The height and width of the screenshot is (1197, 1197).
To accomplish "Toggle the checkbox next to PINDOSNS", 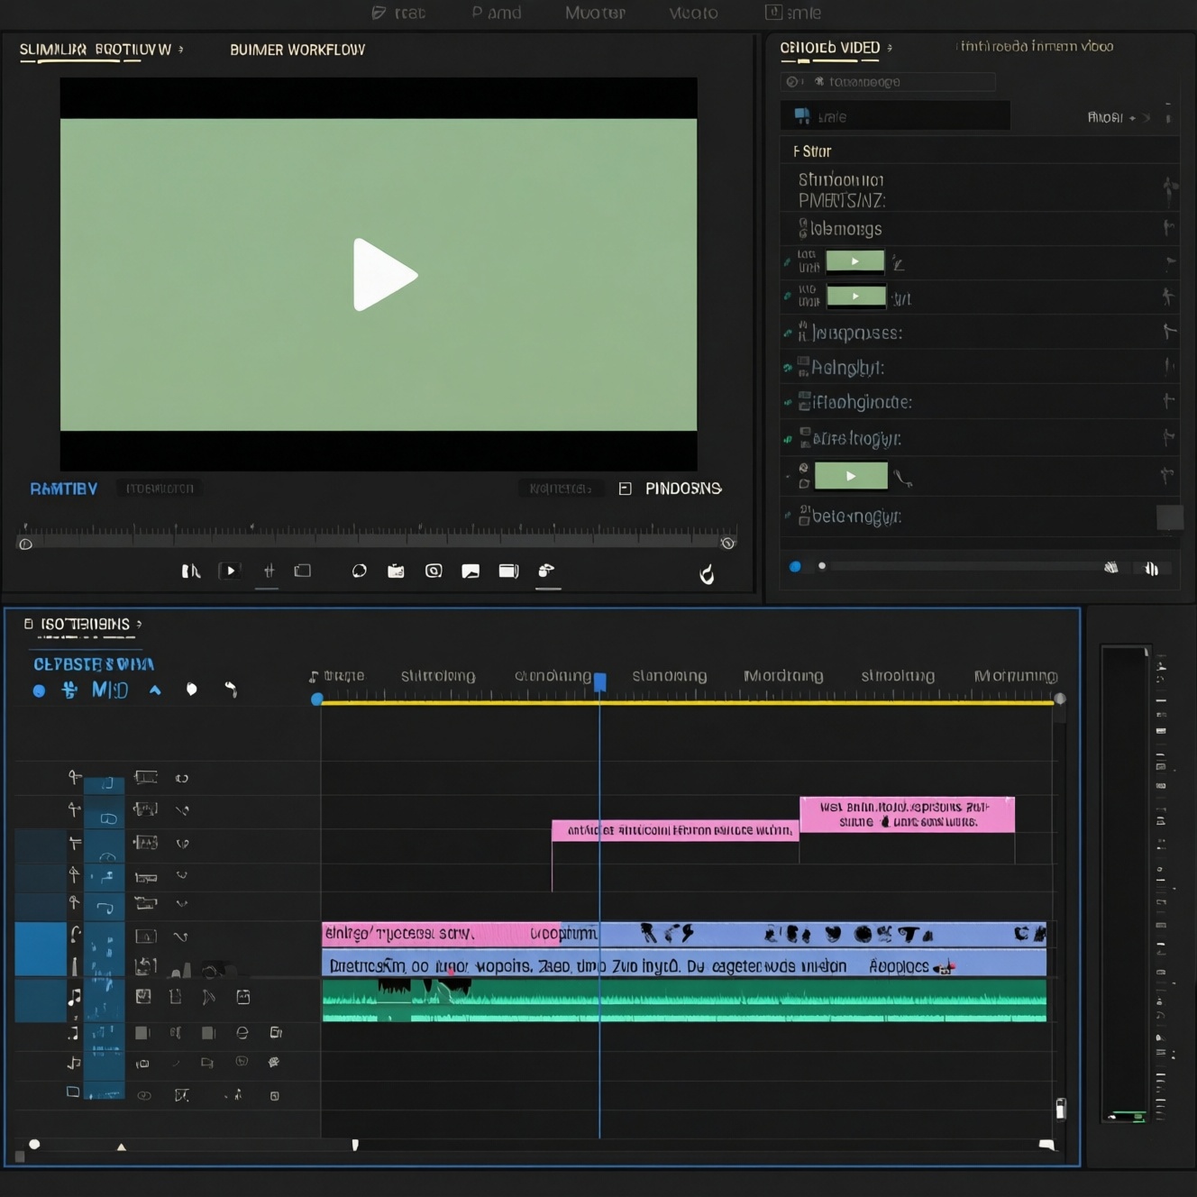I will click(x=625, y=489).
